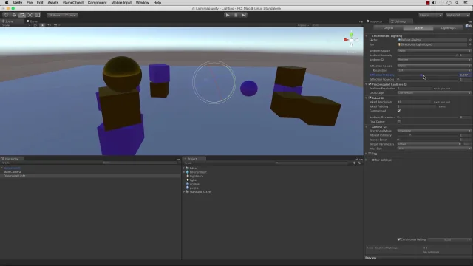Pause the game with Pause button
Viewport: 473px width, 266px height.
tap(236, 15)
